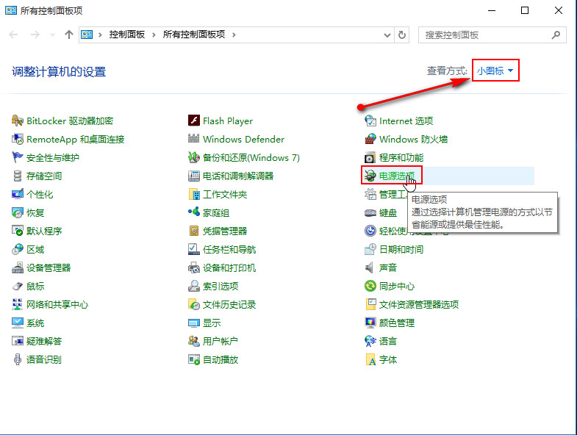
Task: Open the 区域 globe icon
Action: 18,250
